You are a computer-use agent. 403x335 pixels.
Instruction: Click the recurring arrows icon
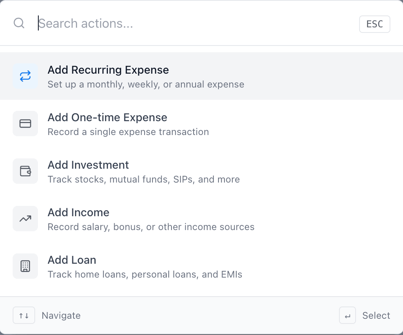25,76
